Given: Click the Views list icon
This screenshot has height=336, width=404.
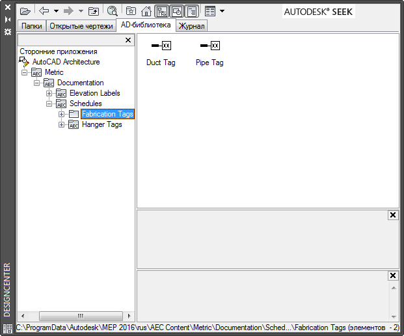Looking at the screenshot, I should tap(210, 11).
